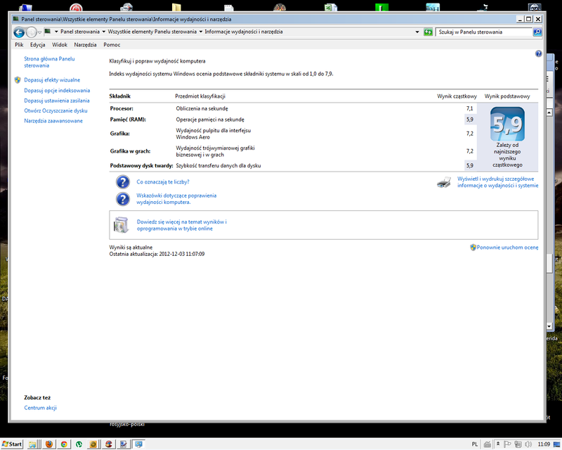This screenshot has width=562, height=450.
Task: Open the Narzędzia menu
Action: (84, 44)
